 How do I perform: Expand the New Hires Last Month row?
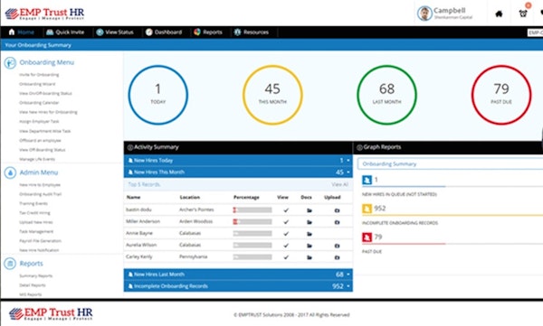(238, 275)
